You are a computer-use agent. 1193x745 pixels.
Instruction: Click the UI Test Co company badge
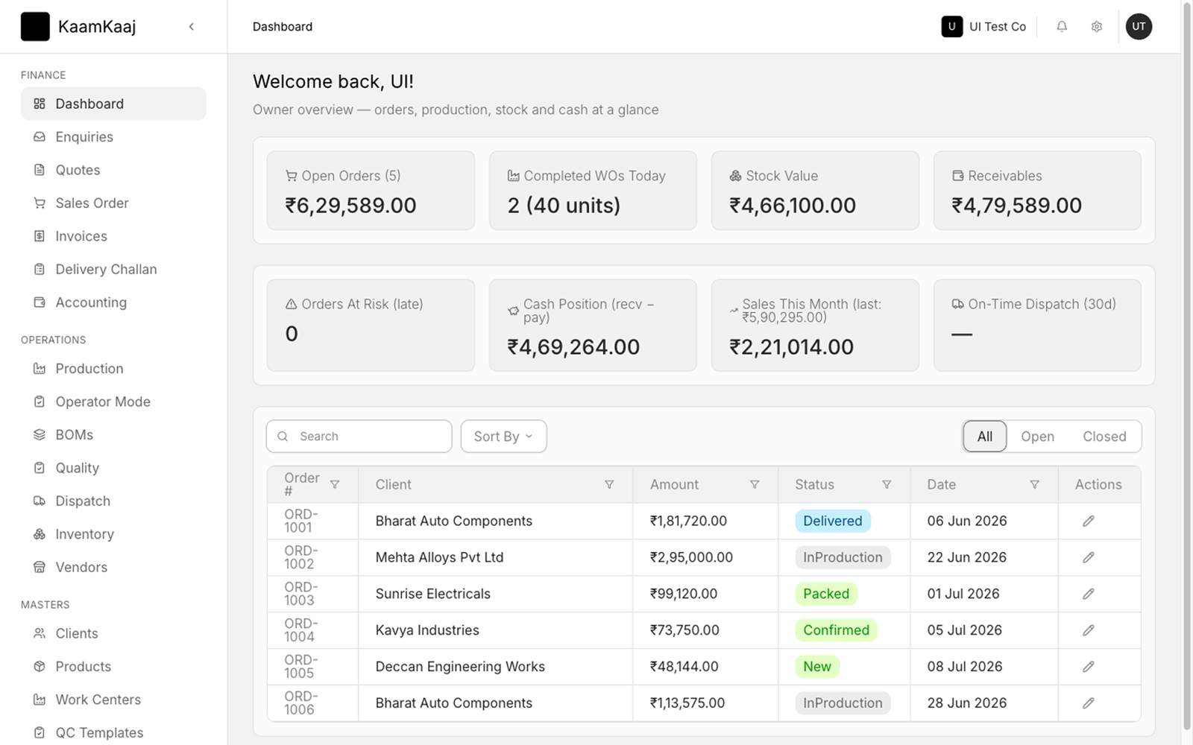point(952,27)
